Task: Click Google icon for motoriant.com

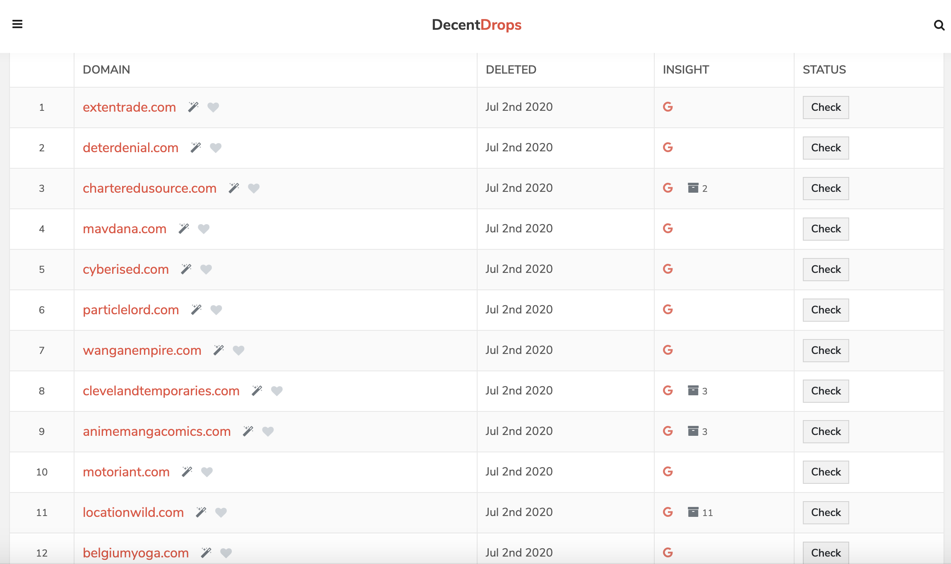Action: pyautogui.click(x=668, y=472)
